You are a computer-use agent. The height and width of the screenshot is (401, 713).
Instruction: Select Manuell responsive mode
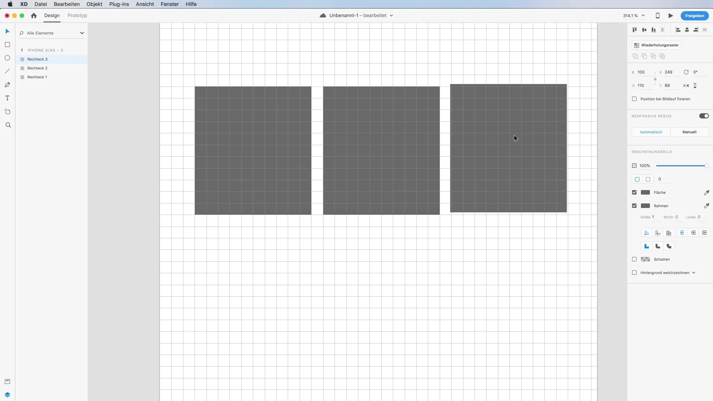click(x=690, y=132)
